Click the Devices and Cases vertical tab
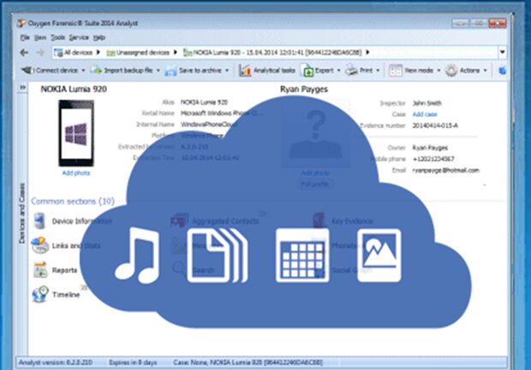The image size is (531, 370). [22, 213]
